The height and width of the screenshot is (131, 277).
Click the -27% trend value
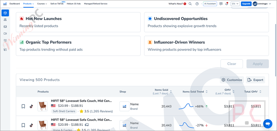pyautogui.click(x=200, y=125)
